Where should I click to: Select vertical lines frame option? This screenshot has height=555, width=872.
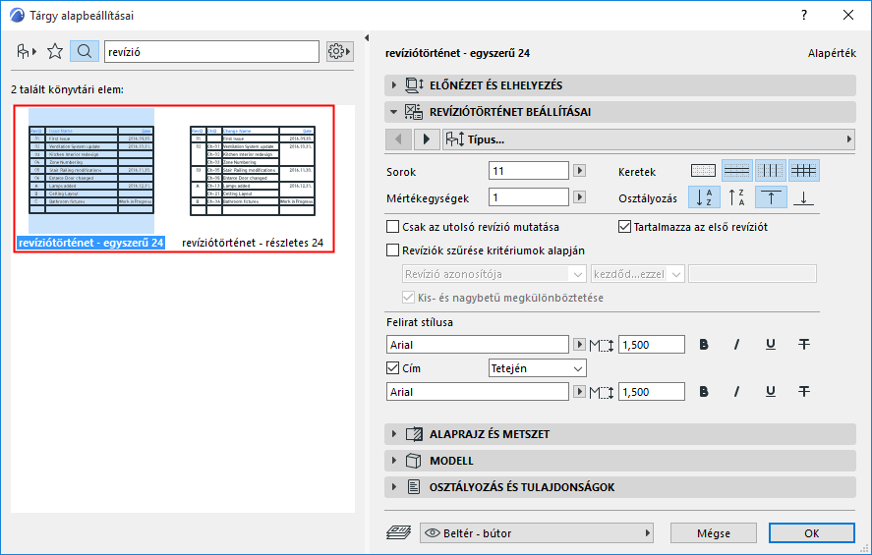click(770, 171)
